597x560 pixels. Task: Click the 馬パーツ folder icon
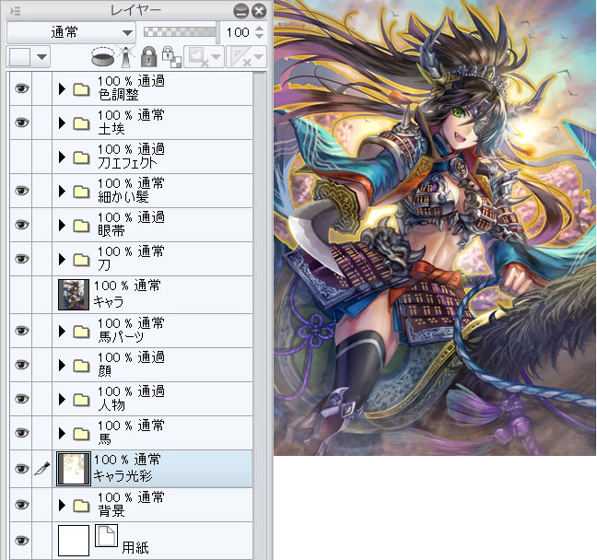tap(81, 332)
